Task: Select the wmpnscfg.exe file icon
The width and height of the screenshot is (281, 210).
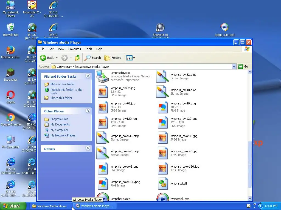Action: pos(103,76)
